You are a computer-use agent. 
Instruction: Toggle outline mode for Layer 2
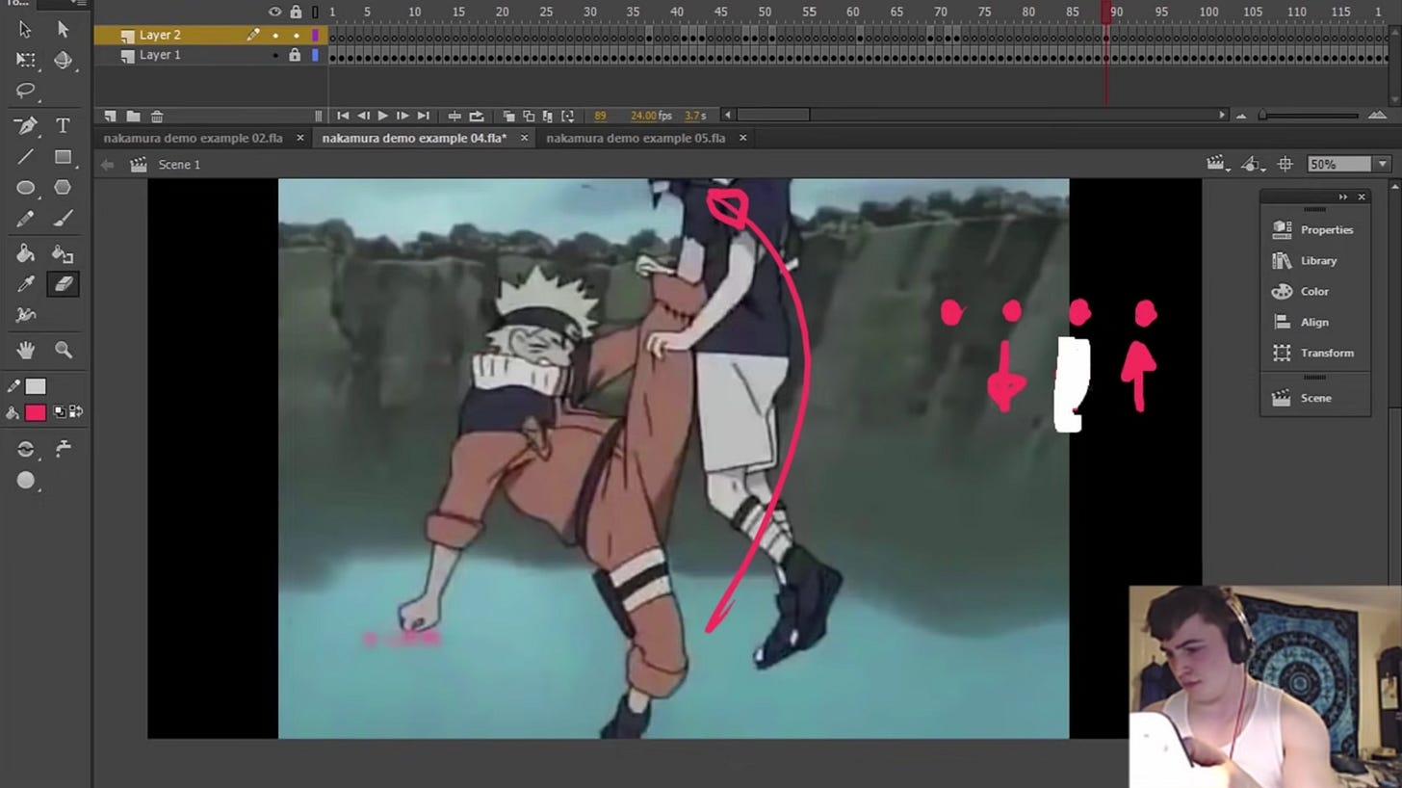coord(315,35)
